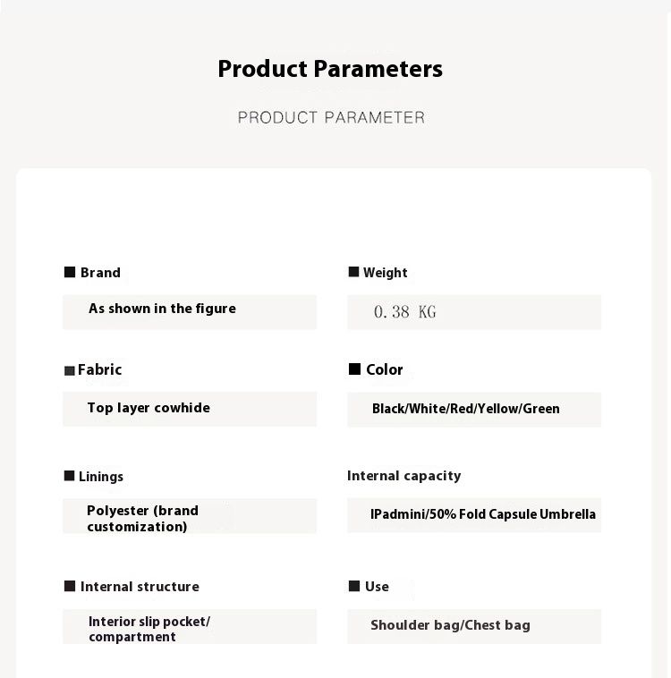Click the square bullet next to Use
This screenshot has width=671, height=678.
pos(354,586)
